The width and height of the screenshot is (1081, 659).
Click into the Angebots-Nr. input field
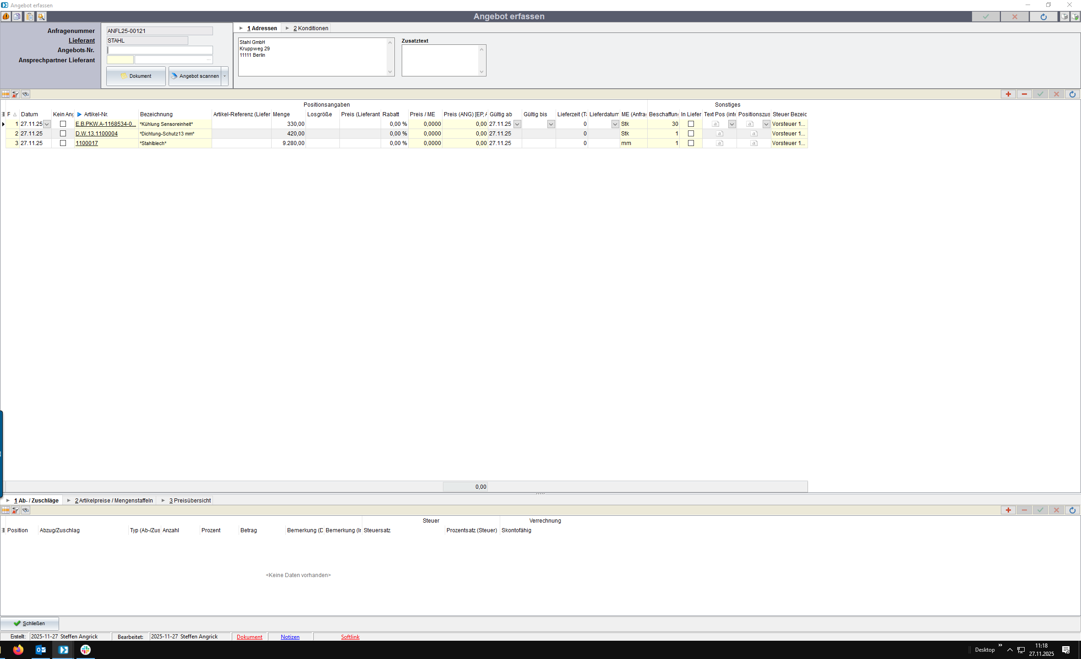pyautogui.click(x=159, y=50)
